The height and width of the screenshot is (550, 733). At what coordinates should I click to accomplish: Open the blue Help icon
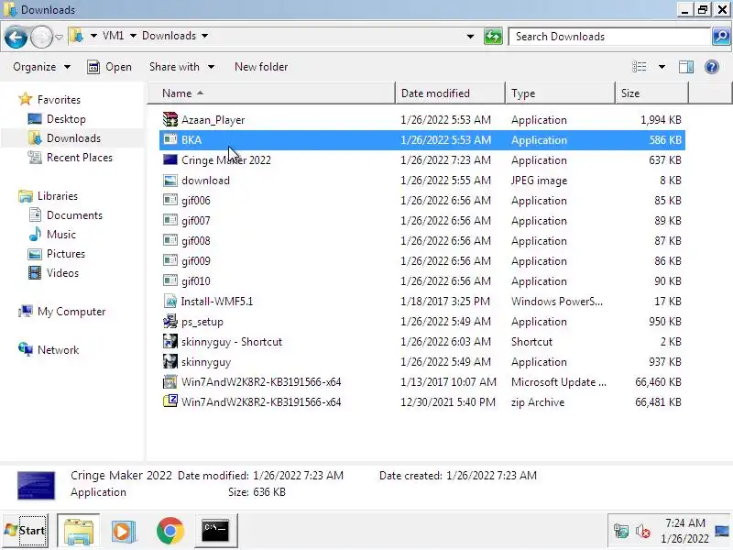[x=712, y=67]
